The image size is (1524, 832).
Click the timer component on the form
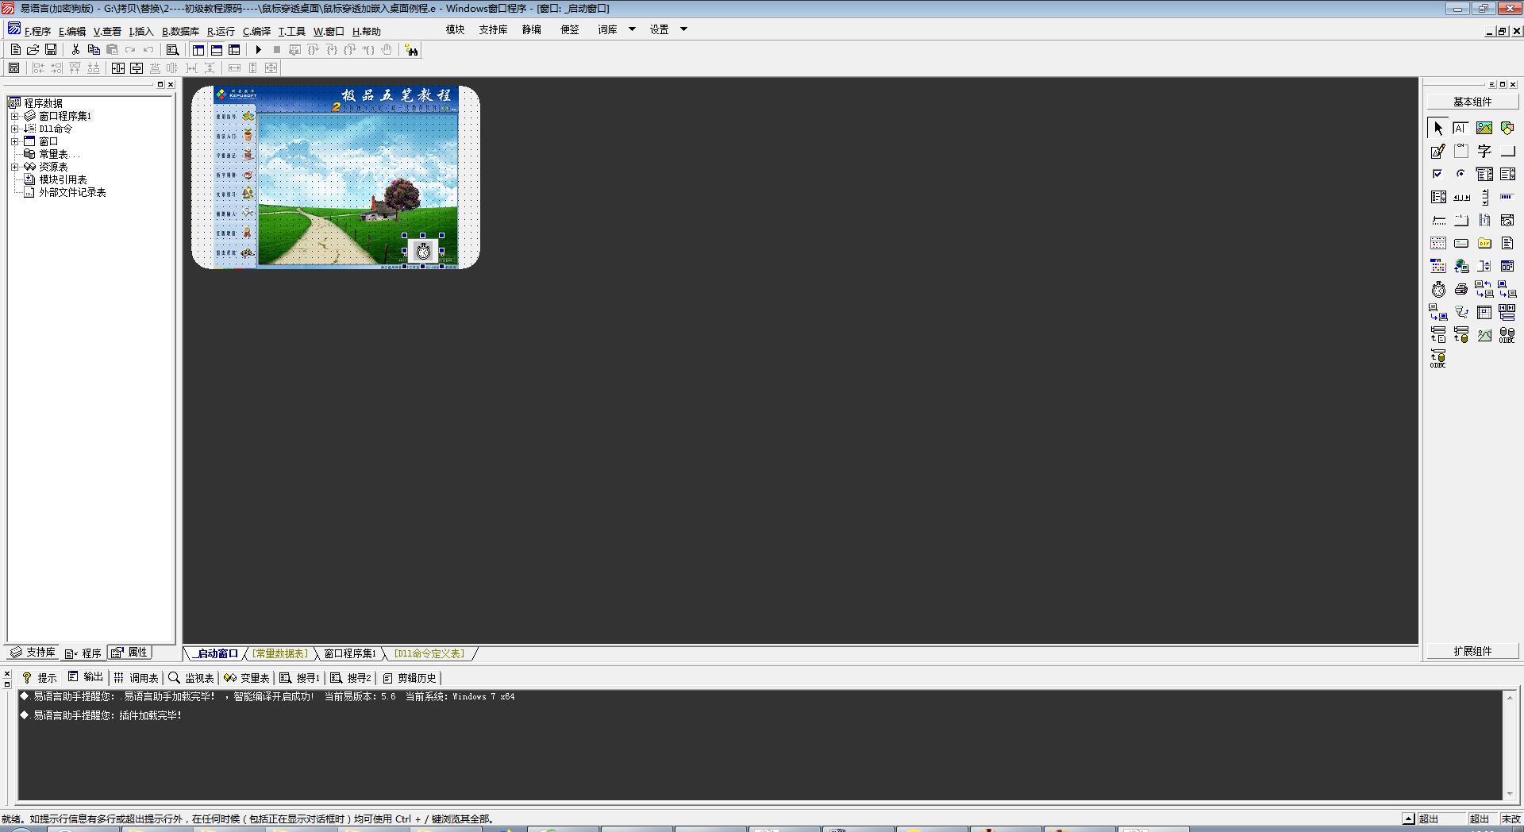[x=423, y=252]
